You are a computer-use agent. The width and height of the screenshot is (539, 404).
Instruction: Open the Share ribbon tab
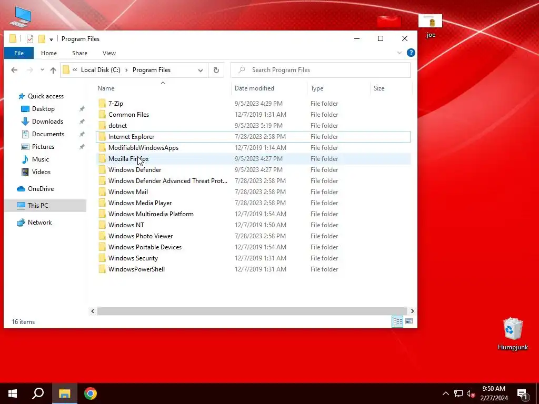(x=79, y=53)
